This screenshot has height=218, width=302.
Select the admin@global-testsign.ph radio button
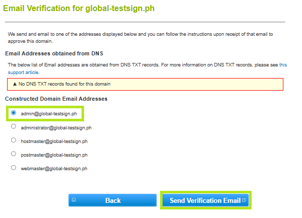(x=14, y=113)
